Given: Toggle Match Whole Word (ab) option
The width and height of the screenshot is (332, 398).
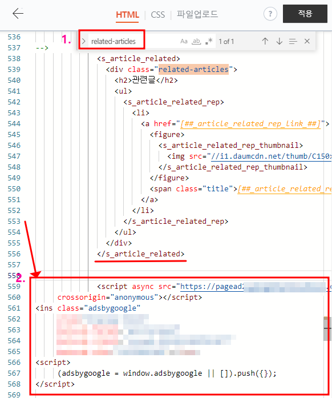Looking at the screenshot, I should click(196, 41).
